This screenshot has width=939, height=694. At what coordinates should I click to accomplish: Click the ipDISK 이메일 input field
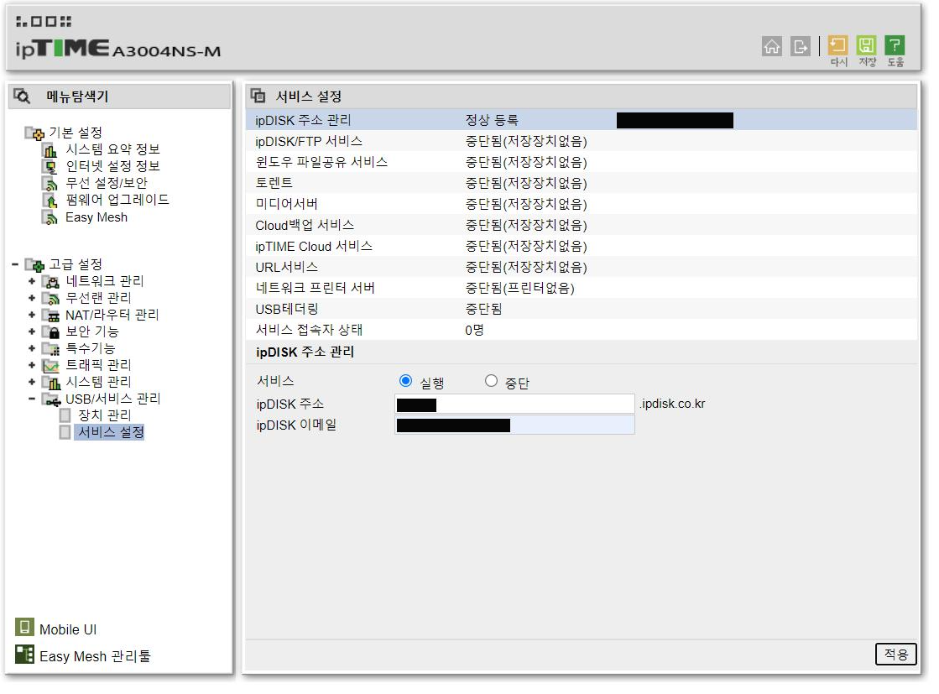pyautogui.click(x=514, y=425)
